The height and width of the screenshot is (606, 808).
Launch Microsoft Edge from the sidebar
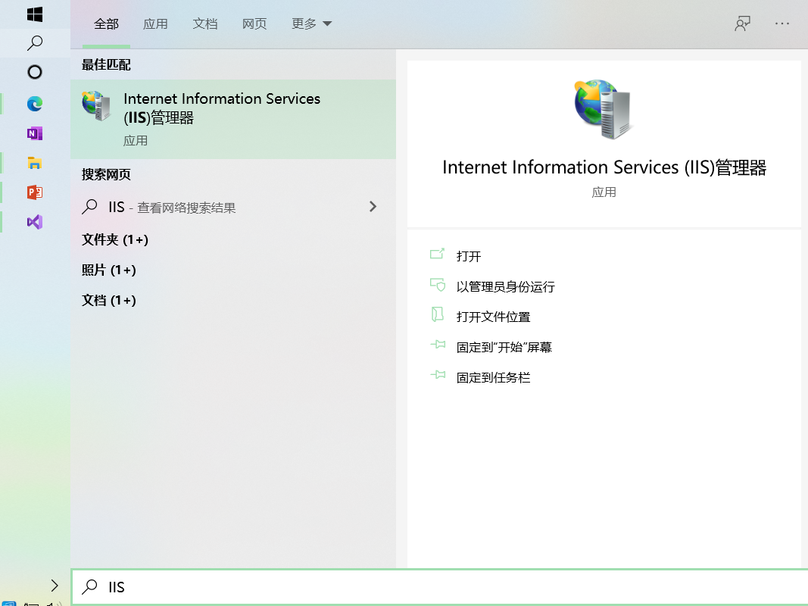click(x=34, y=104)
